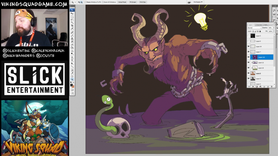Open the Workspace dropdown menu
Viewport: 278px width, 156px height.
point(198,2)
